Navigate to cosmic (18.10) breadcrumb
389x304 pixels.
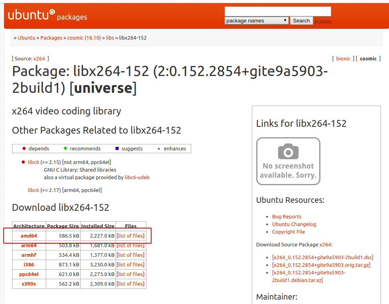[84, 38]
